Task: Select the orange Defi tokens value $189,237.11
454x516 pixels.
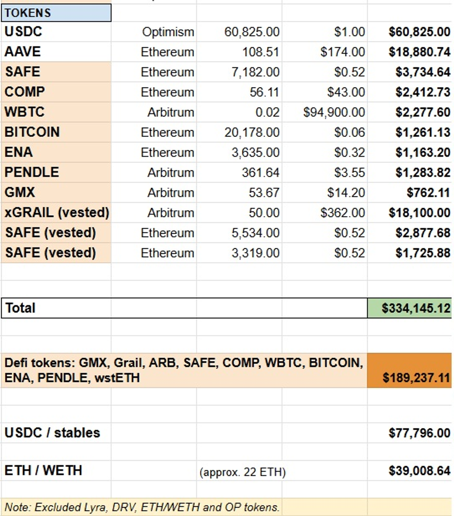Action: (415, 377)
